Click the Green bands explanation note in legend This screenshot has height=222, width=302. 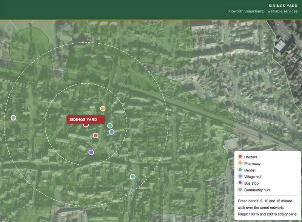pos(268,208)
